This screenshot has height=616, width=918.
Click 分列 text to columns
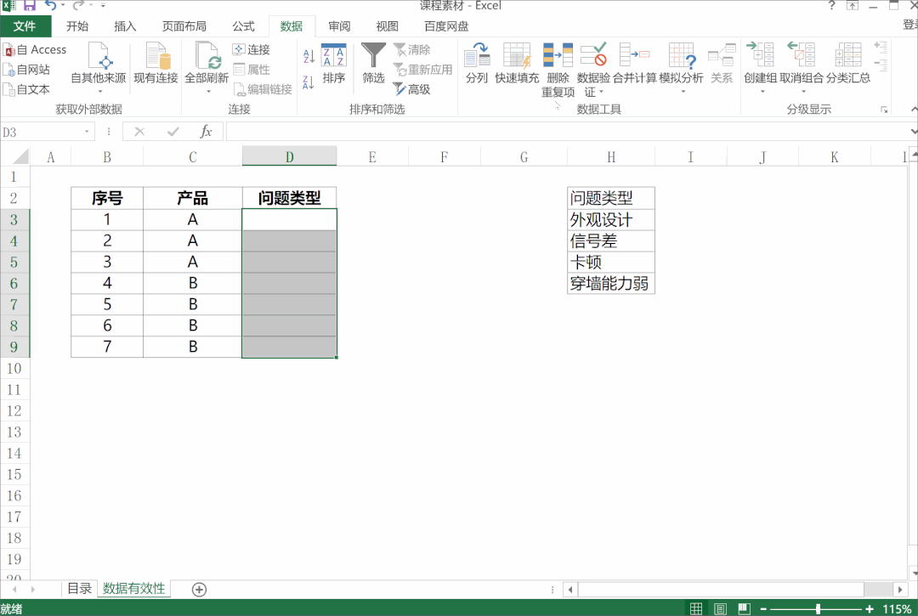(x=477, y=63)
